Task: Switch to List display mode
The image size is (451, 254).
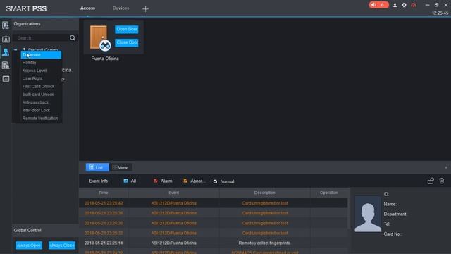Action: [97, 167]
